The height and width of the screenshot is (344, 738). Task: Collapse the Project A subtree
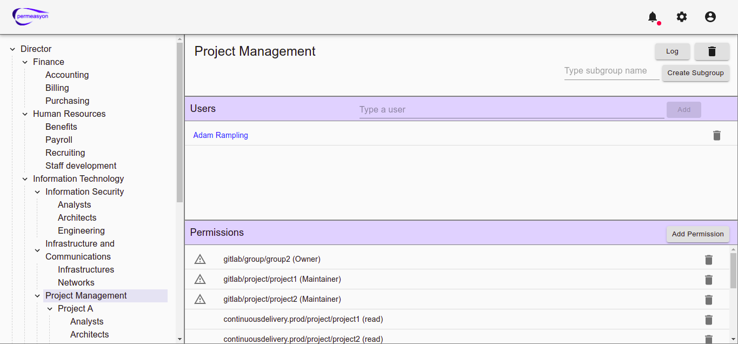(x=50, y=309)
